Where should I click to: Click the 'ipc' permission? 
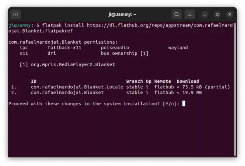pos(24,48)
